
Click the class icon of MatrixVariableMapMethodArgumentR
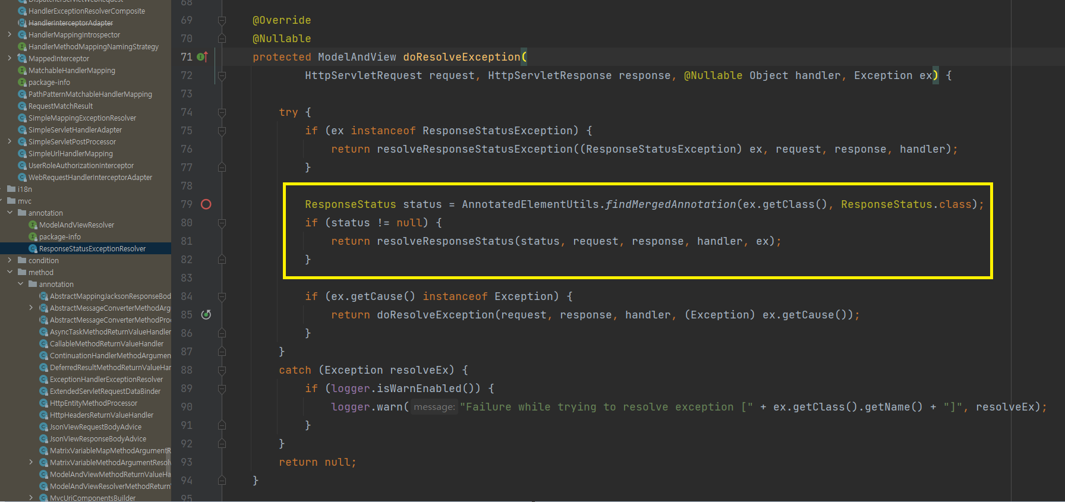[x=43, y=450]
